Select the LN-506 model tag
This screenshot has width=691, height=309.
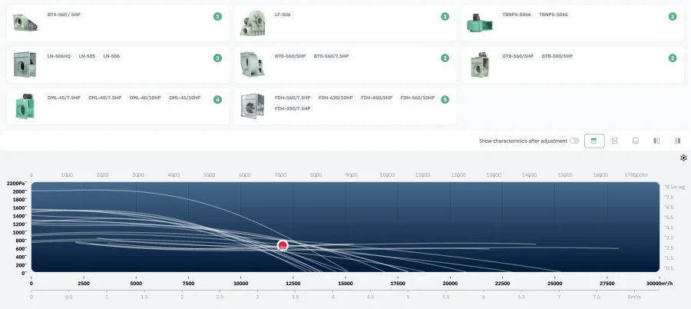tap(111, 56)
